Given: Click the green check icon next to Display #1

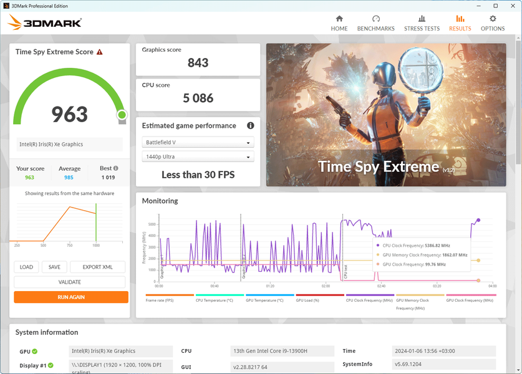Looking at the screenshot, I should point(51,365).
